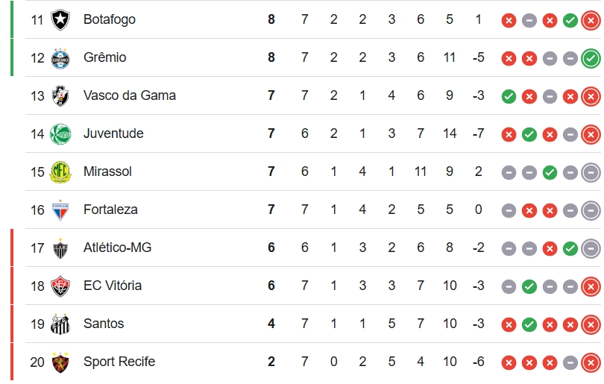This screenshot has width=604, height=384.
Task: Open the Botafogo team link
Action: [110, 19]
